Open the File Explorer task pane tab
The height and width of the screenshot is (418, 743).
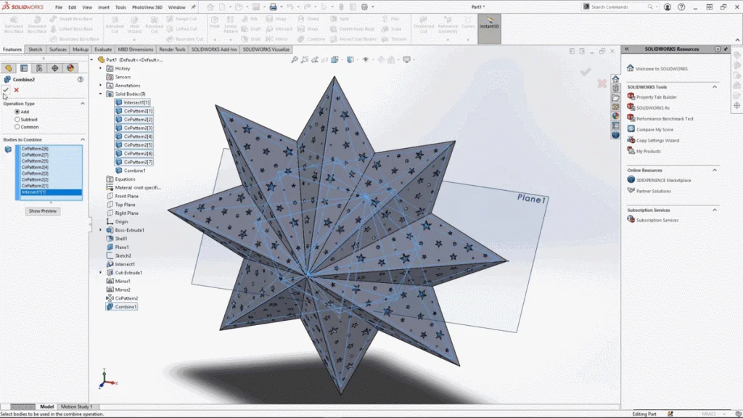click(x=615, y=98)
